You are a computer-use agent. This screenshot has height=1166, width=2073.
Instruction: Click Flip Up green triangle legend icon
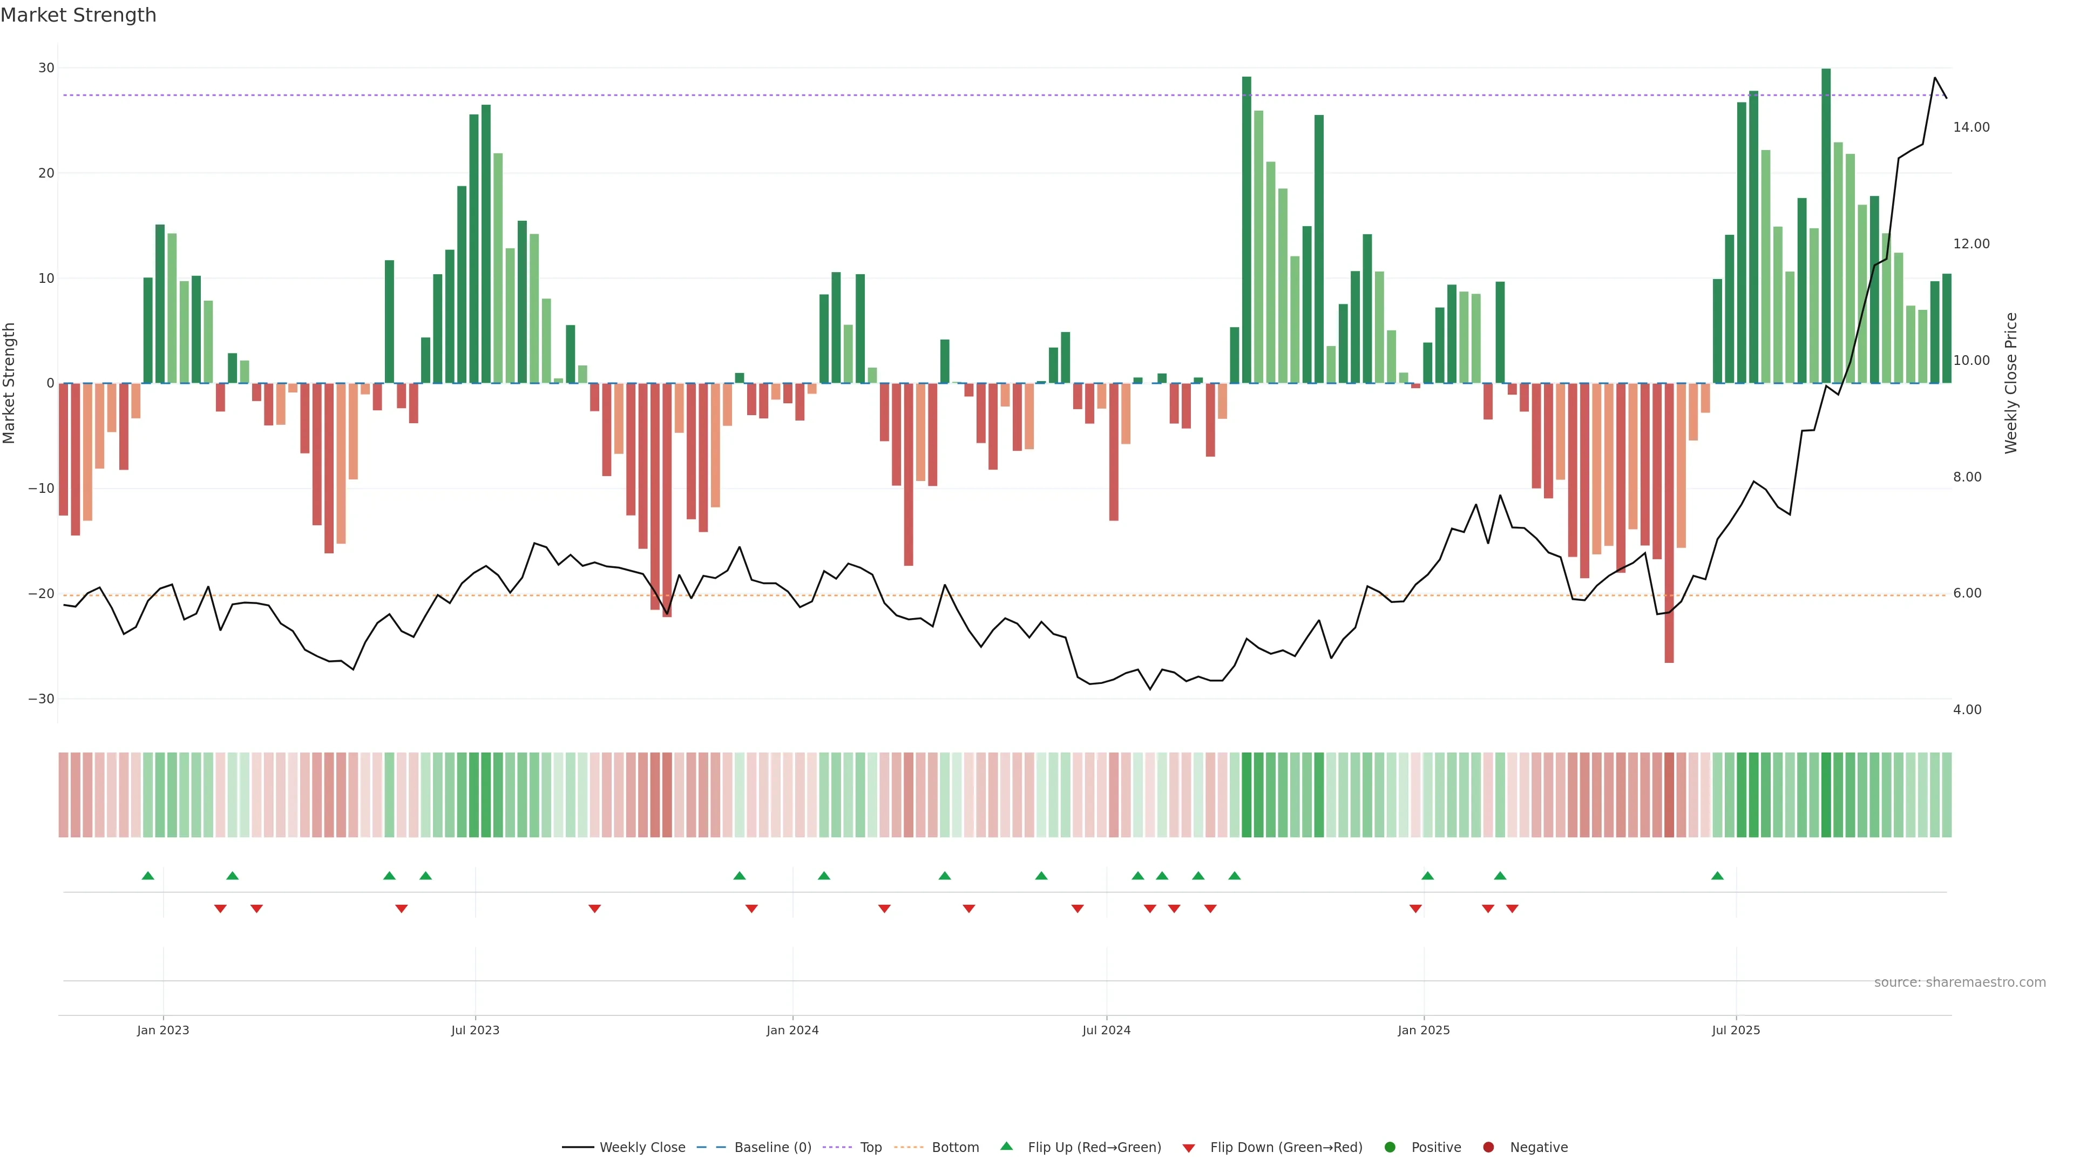tap(1006, 1147)
